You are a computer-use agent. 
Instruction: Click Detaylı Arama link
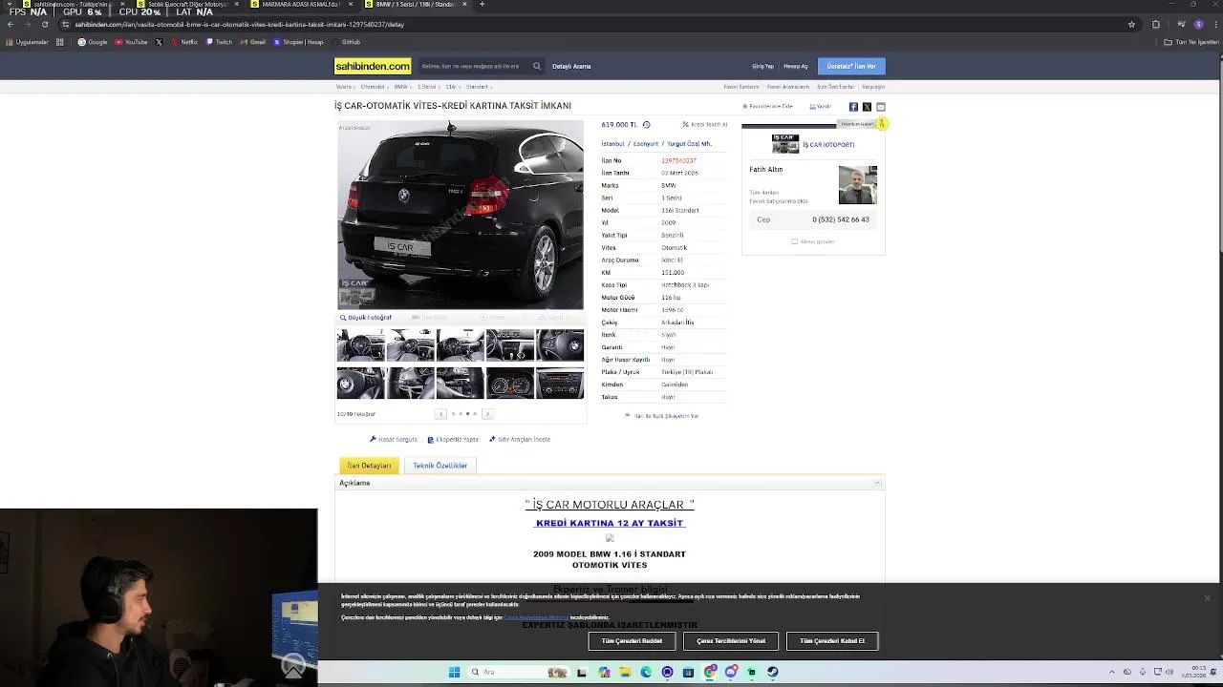(x=571, y=66)
